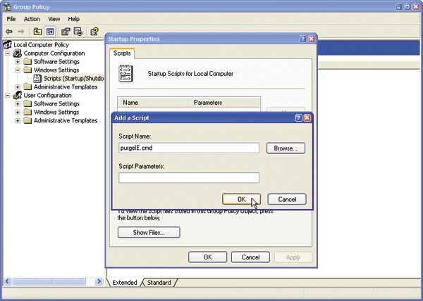Click the Script Parameters input field

tap(189, 178)
